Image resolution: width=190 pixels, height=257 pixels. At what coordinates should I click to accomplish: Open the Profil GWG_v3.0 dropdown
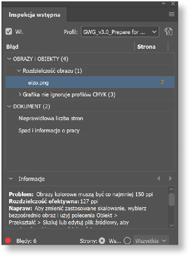point(120,32)
